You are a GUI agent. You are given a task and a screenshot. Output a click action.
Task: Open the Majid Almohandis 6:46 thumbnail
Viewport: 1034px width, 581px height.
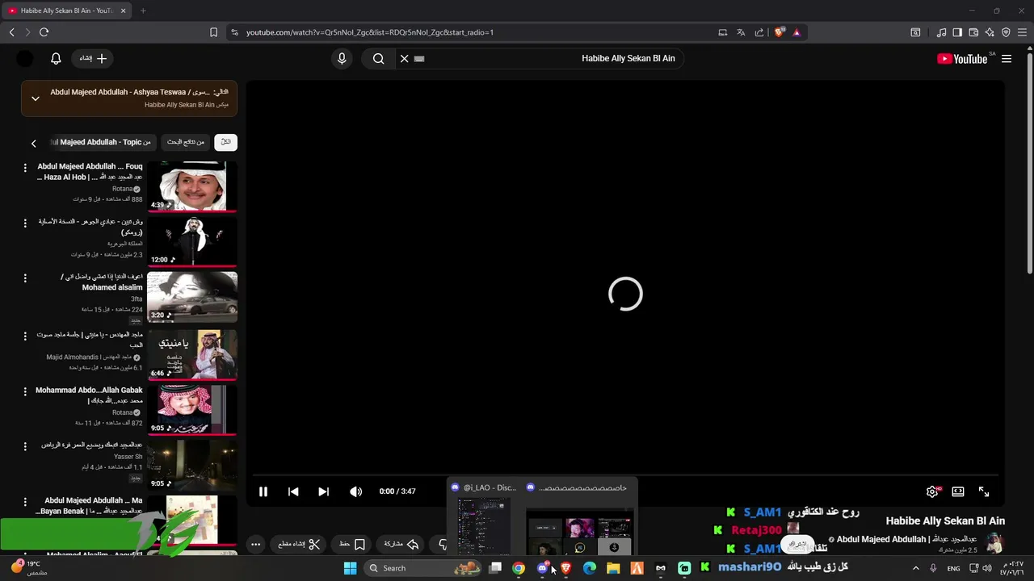[x=192, y=353]
